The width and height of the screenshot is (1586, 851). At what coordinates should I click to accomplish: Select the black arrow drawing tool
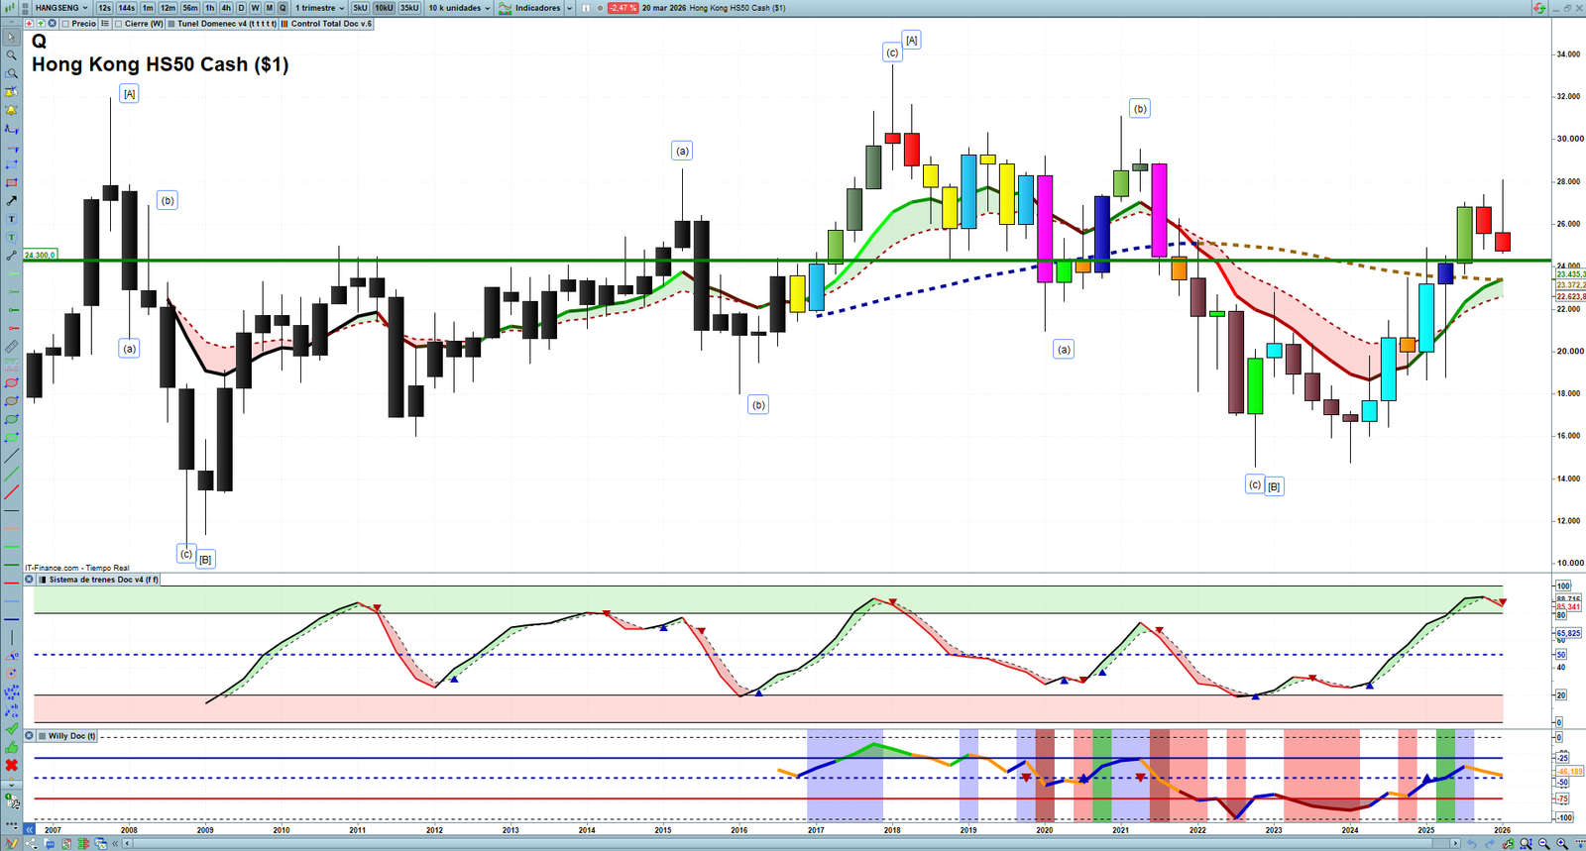11,201
